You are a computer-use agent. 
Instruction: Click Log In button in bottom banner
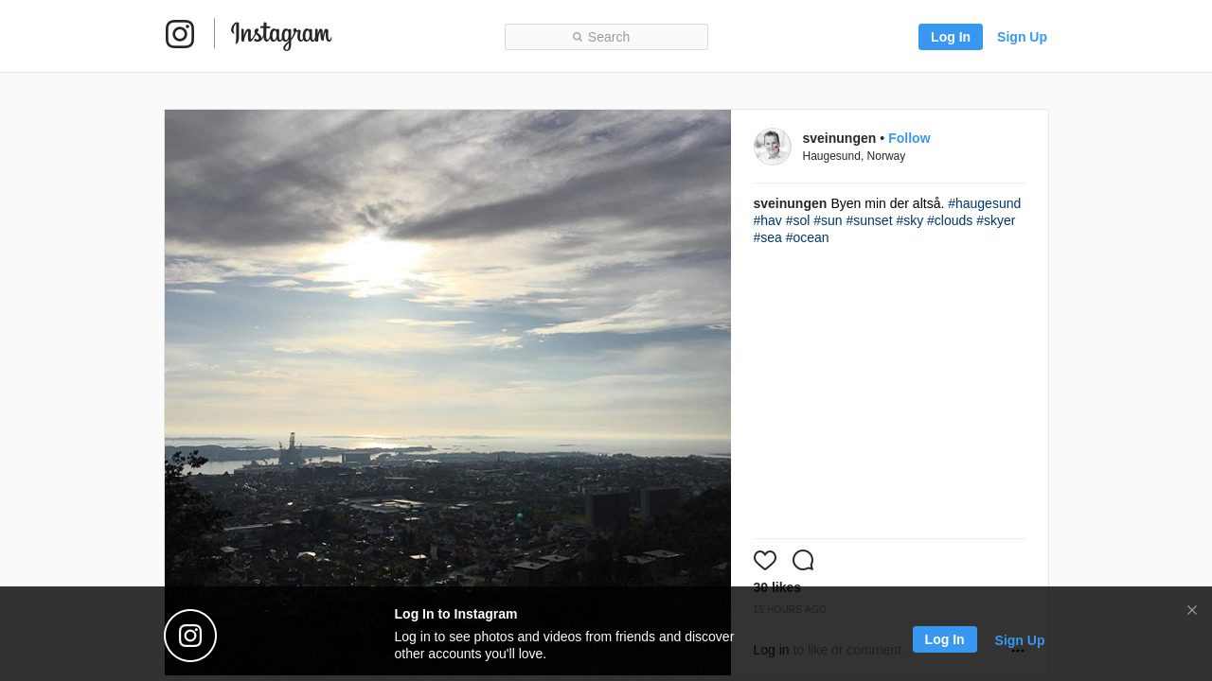tap(944, 639)
